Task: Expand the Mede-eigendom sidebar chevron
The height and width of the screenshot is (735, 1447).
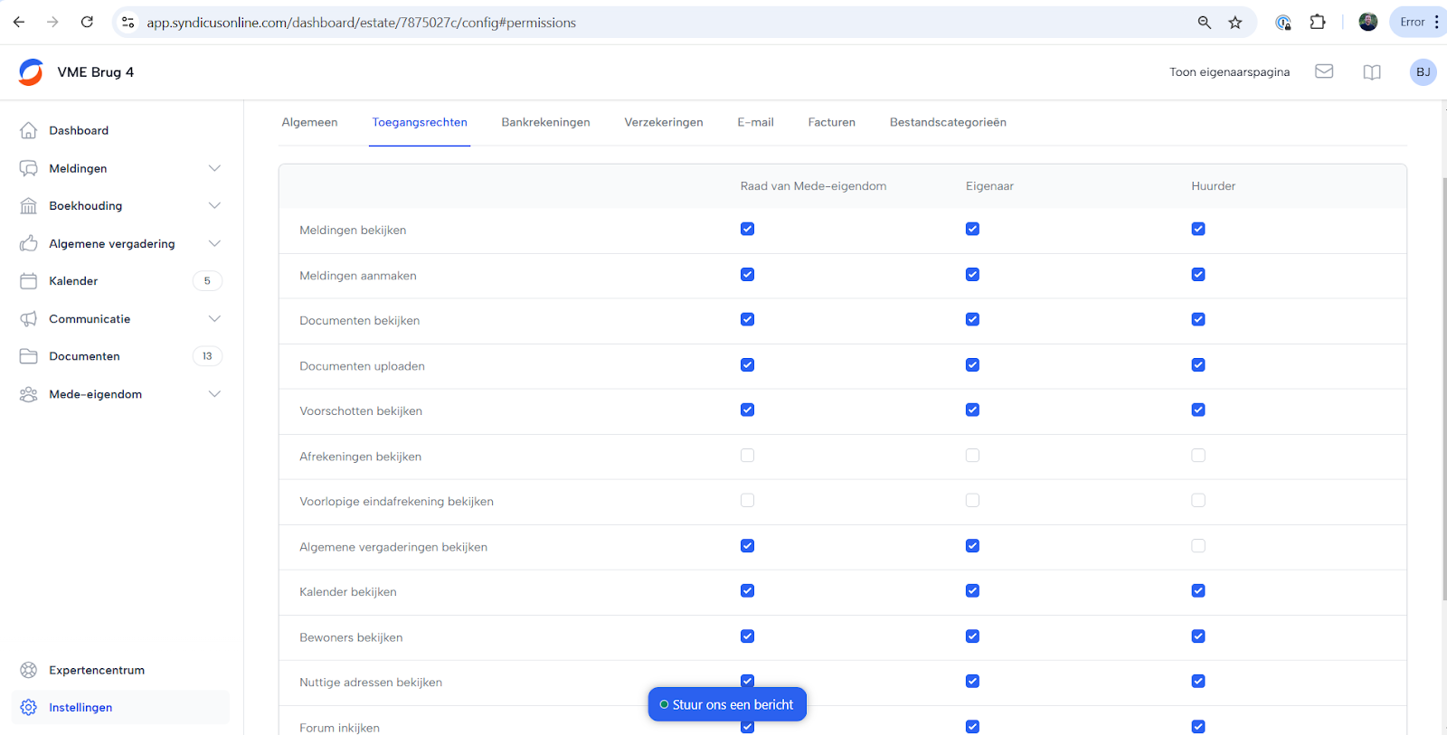Action: (214, 394)
